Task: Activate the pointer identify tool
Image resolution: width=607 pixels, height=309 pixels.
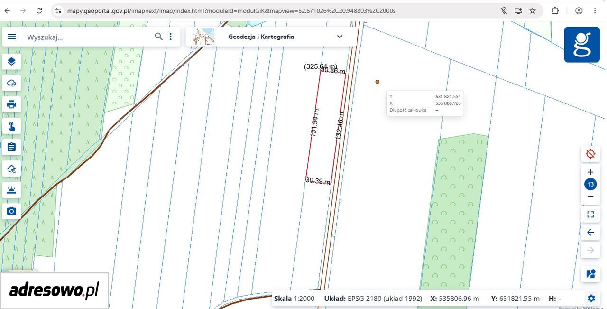Action: coord(12,126)
